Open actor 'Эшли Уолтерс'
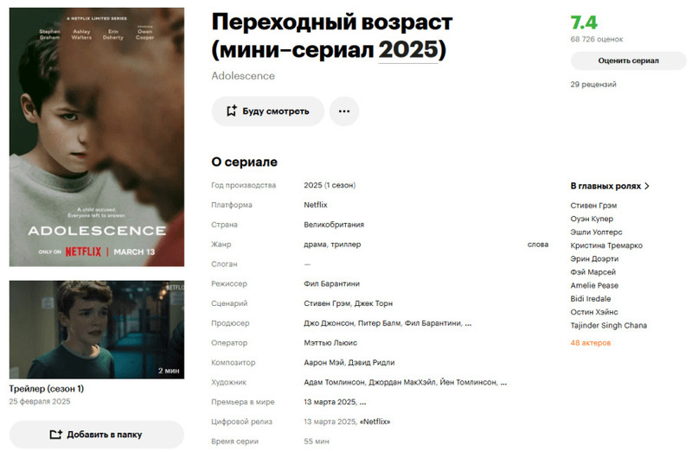 [x=596, y=232]
